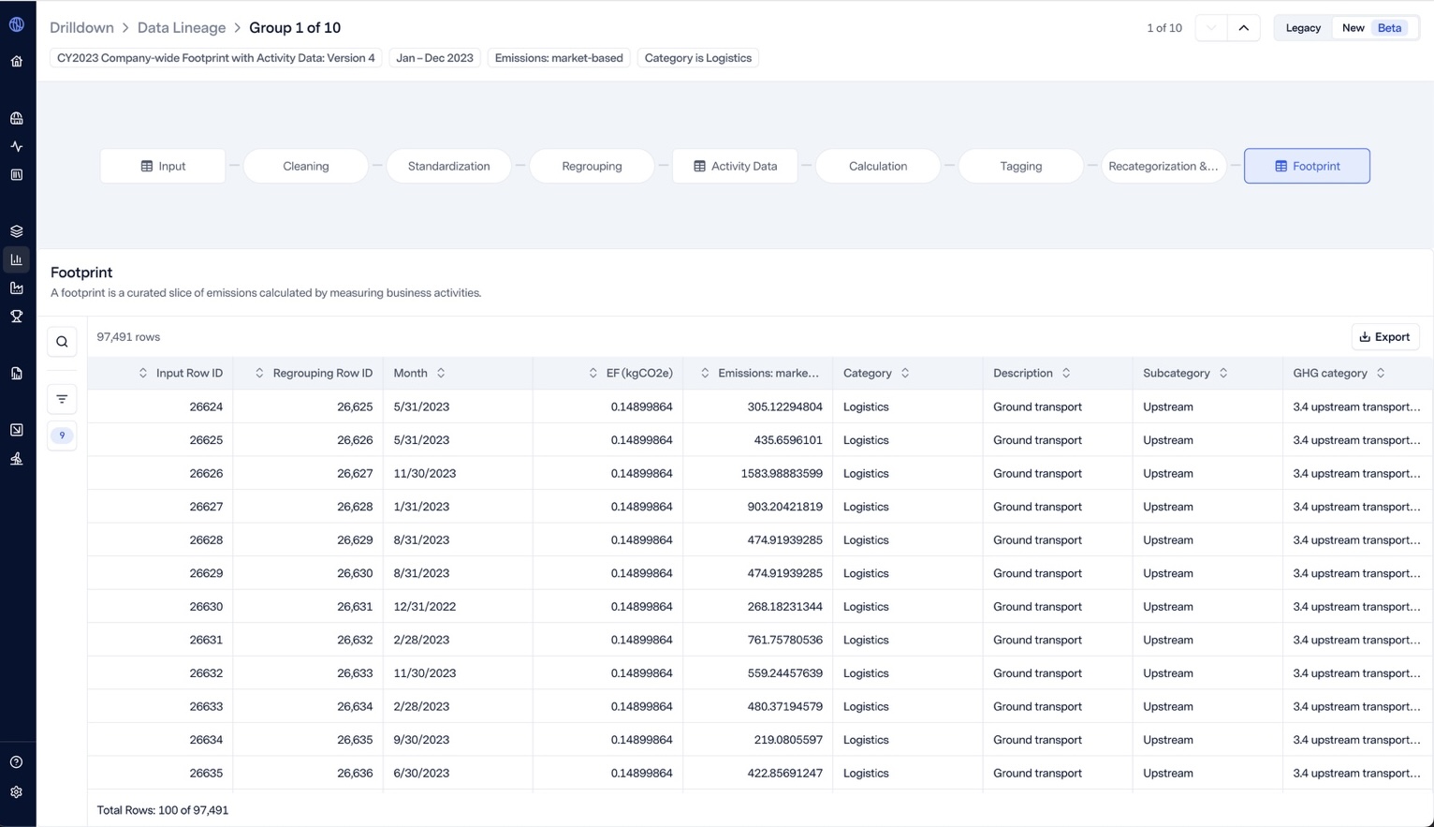Switch to Legacy view

tap(1303, 28)
